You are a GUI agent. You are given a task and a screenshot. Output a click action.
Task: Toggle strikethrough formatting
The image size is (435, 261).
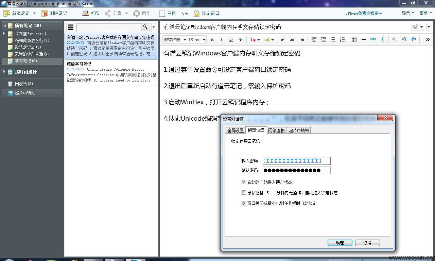click(241, 39)
